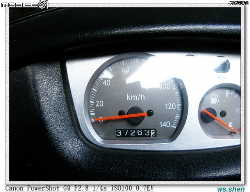
Task: Click the Canon PowerShot G9 caption text
Action: pyautogui.click(x=80, y=188)
